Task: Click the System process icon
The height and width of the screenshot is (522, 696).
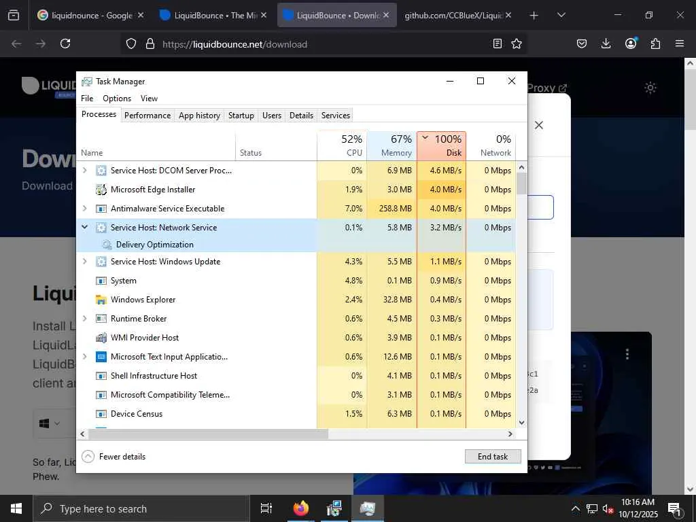Action: click(x=101, y=281)
